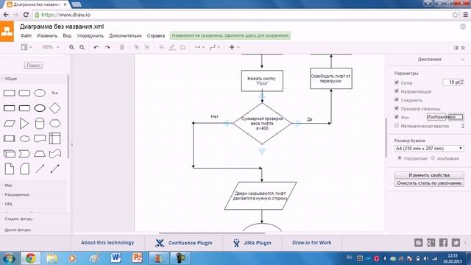Click the Изображение button

pos(436,117)
